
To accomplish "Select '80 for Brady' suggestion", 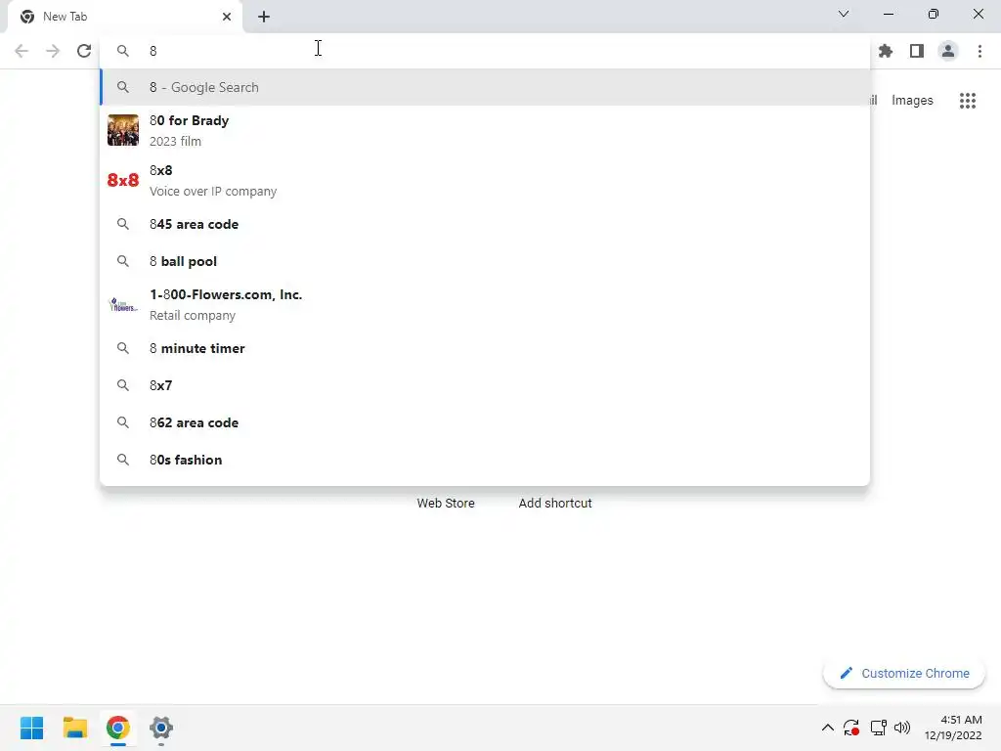I will (485, 130).
